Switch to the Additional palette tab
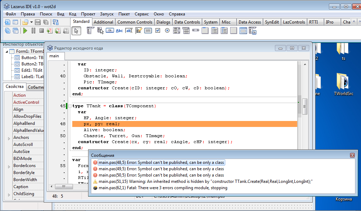361x211 pixels. pos(103,22)
